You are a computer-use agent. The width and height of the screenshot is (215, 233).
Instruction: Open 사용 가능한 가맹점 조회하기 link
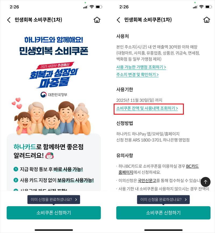[141, 67]
